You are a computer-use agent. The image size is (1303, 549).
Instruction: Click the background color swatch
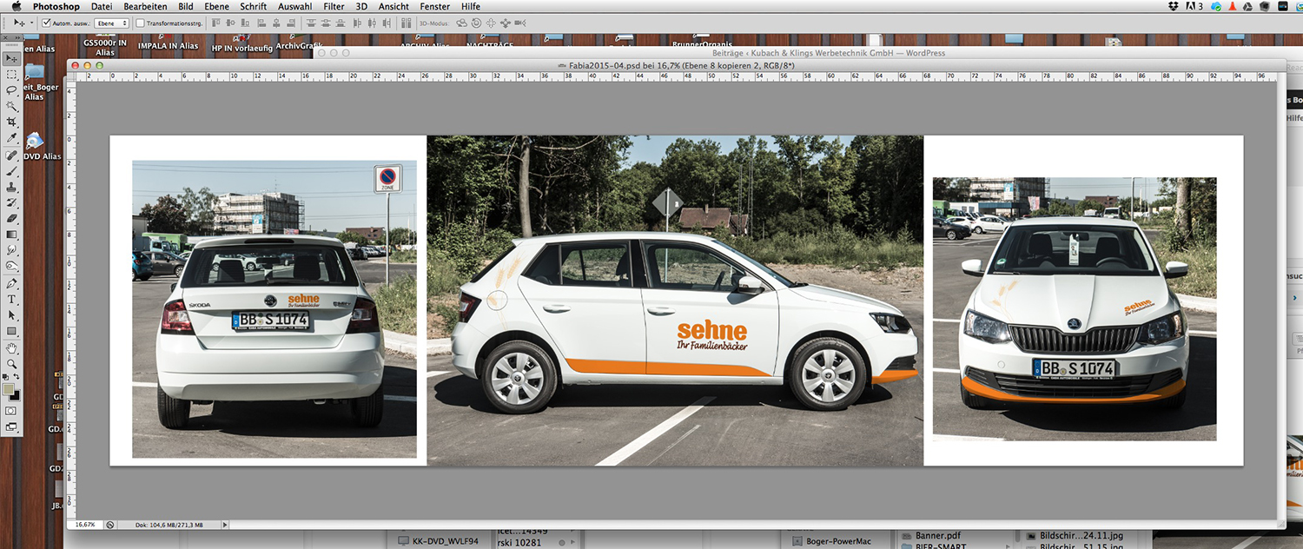15,396
